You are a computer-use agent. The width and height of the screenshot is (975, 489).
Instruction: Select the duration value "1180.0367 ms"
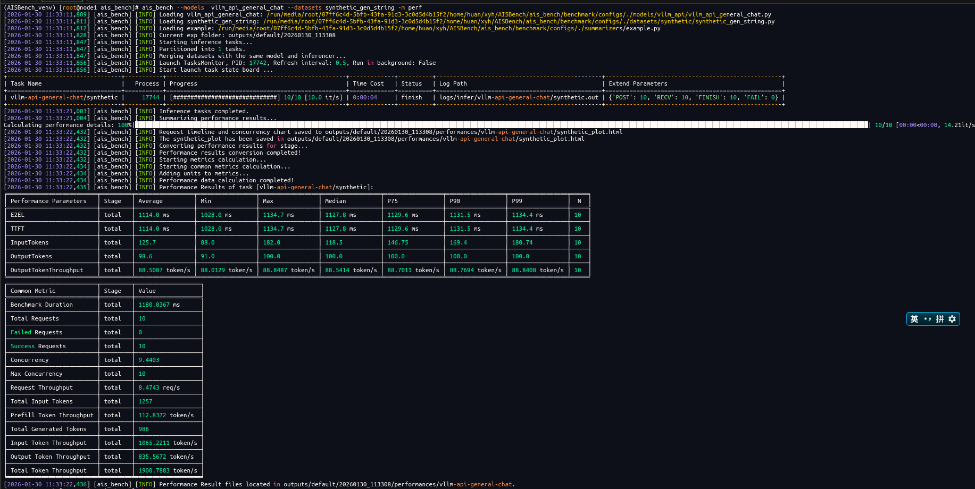[x=159, y=305]
